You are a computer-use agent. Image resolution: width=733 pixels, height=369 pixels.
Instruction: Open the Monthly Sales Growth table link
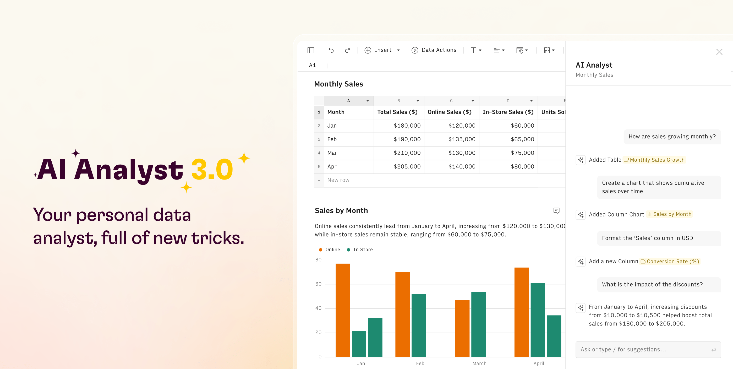point(654,160)
